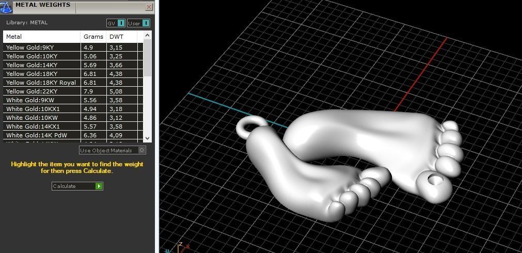
Task: Sort by the DWT column header
Action: tap(121, 37)
